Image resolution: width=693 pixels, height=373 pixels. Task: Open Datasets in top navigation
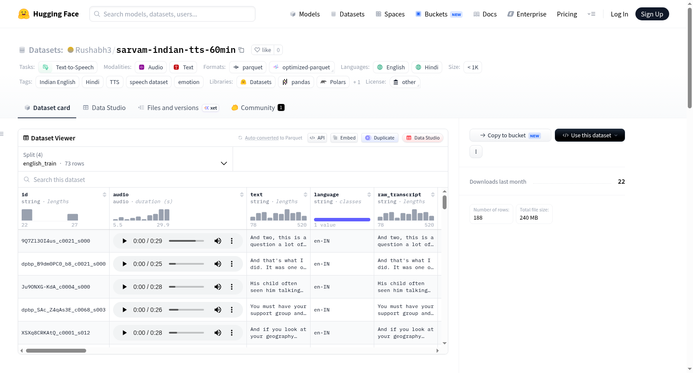point(347,14)
